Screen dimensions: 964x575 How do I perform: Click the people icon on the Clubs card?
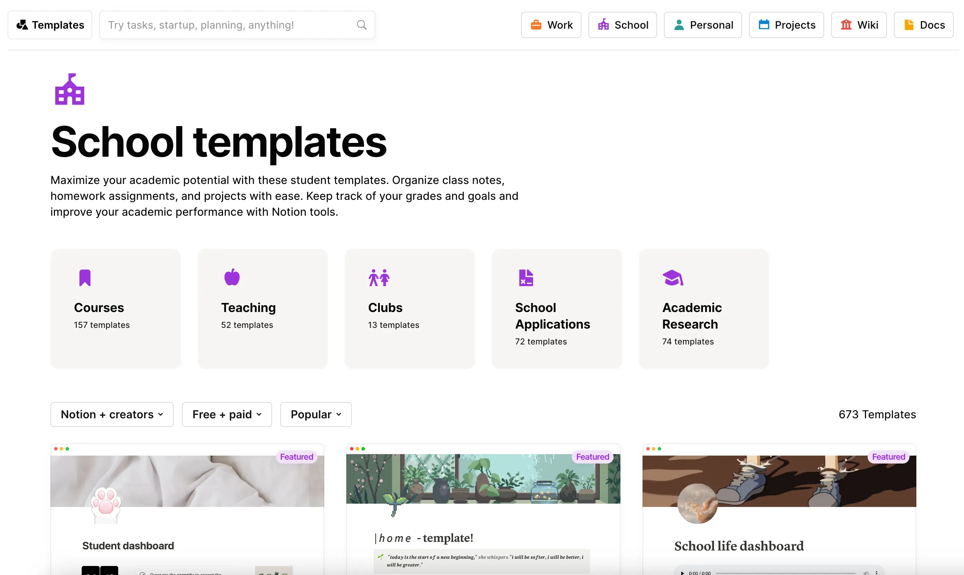click(379, 277)
